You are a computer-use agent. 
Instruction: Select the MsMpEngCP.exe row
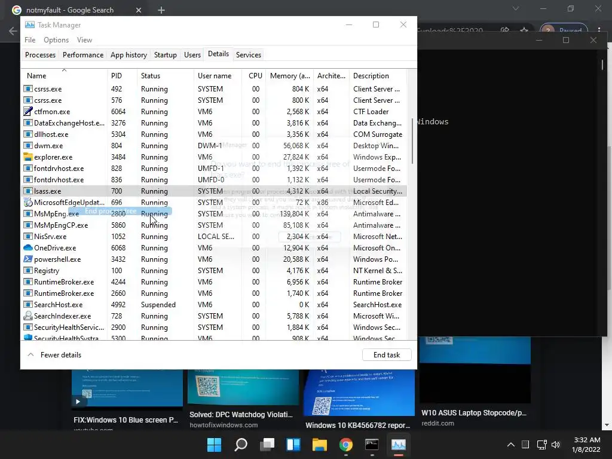click(214, 225)
